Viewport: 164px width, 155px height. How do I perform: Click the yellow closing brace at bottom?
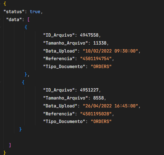click(5, 153)
